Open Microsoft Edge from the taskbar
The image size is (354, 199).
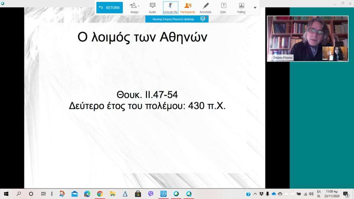pyautogui.click(x=87, y=194)
